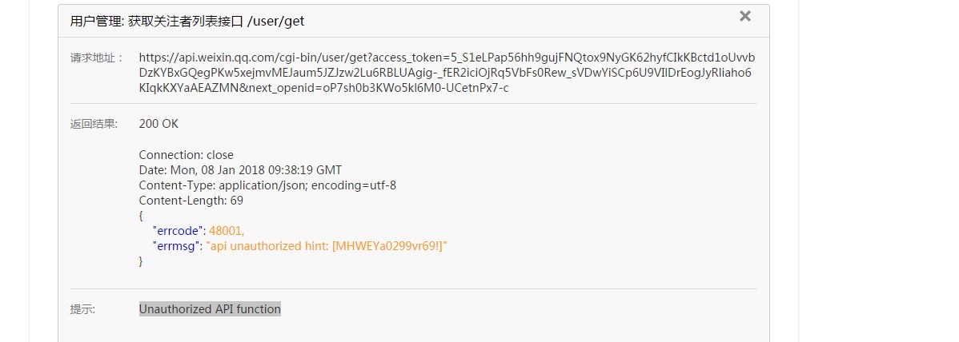Viewport: 959px width, 342px height.
Task: Click the 200 OK status text
Action: click(158, 124)
